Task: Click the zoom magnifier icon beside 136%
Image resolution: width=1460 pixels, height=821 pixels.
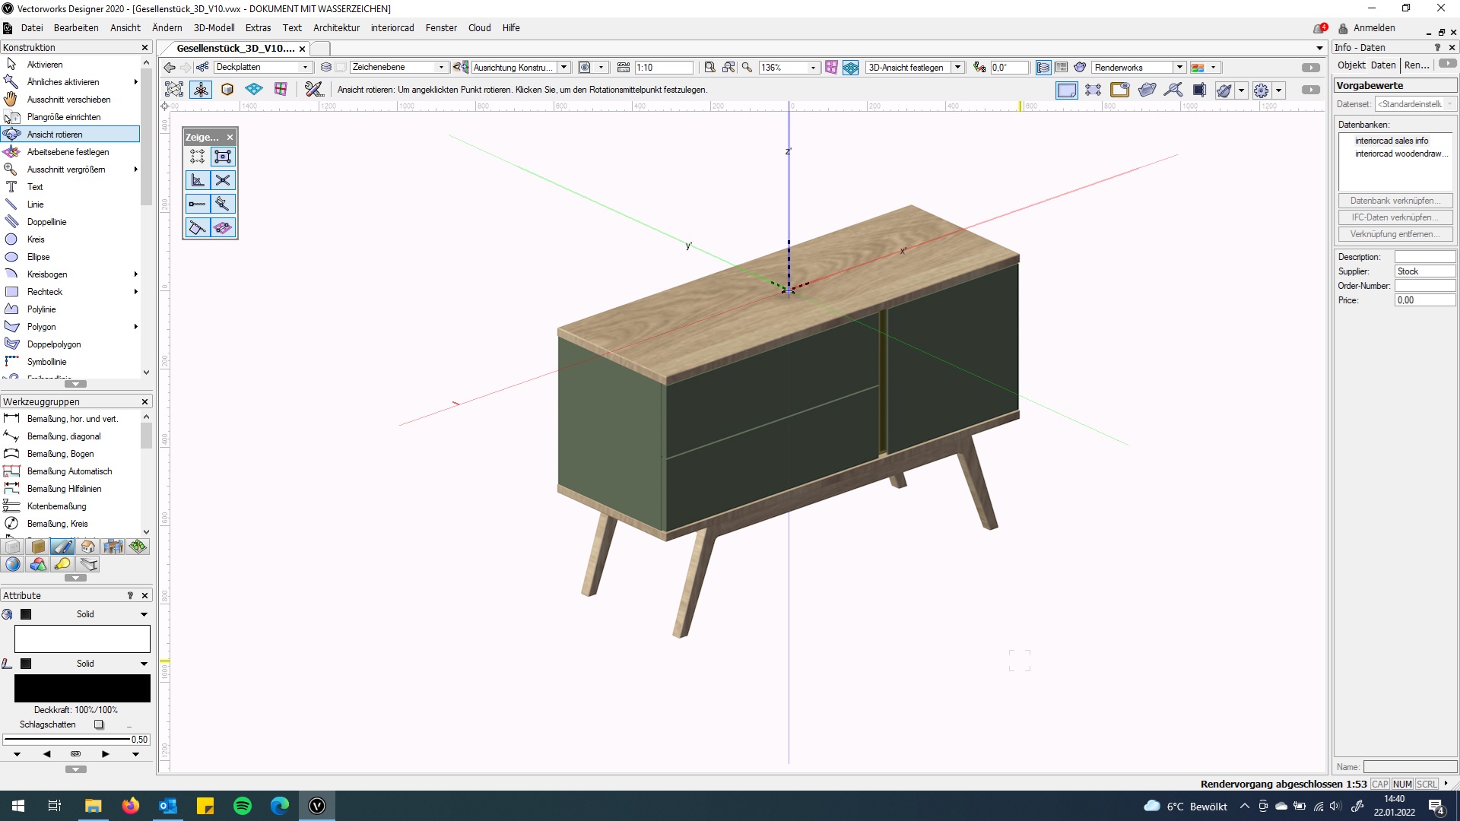Action: pyautogui.click(x=747, y=68)
